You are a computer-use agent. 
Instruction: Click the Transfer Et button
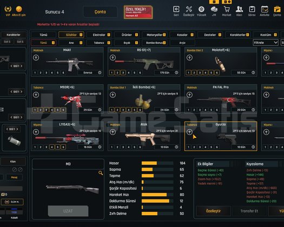[x=249, y=211]
